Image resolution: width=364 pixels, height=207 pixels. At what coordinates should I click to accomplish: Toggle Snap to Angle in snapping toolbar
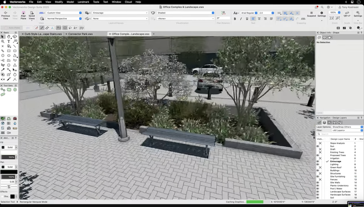[x=291, y=13]
